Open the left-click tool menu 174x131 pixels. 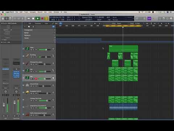click(x=95, y=23)
